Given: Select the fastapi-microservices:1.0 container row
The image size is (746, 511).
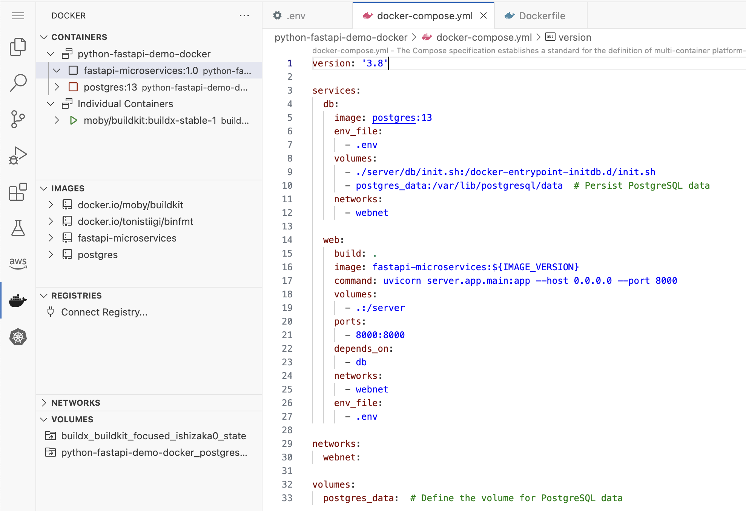Looking at the screenshot, I should point(149,71).
